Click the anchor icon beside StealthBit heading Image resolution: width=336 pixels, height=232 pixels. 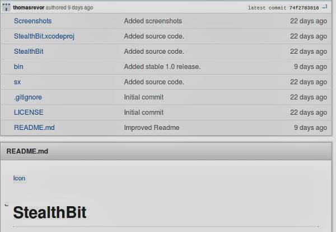point(7,205)
